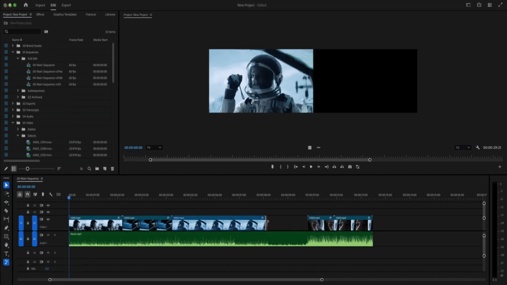Mute the Audio 1 track
Image resolution: width=507 pixels, height=285 pixels.
[48, 235]
